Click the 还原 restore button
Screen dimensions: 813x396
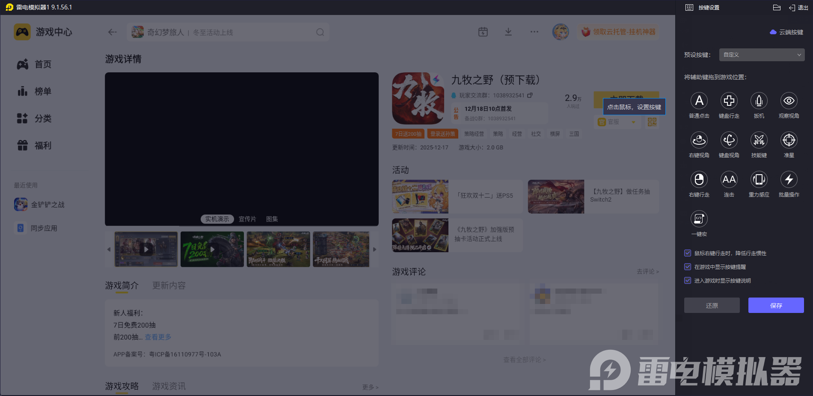(712, 305)
